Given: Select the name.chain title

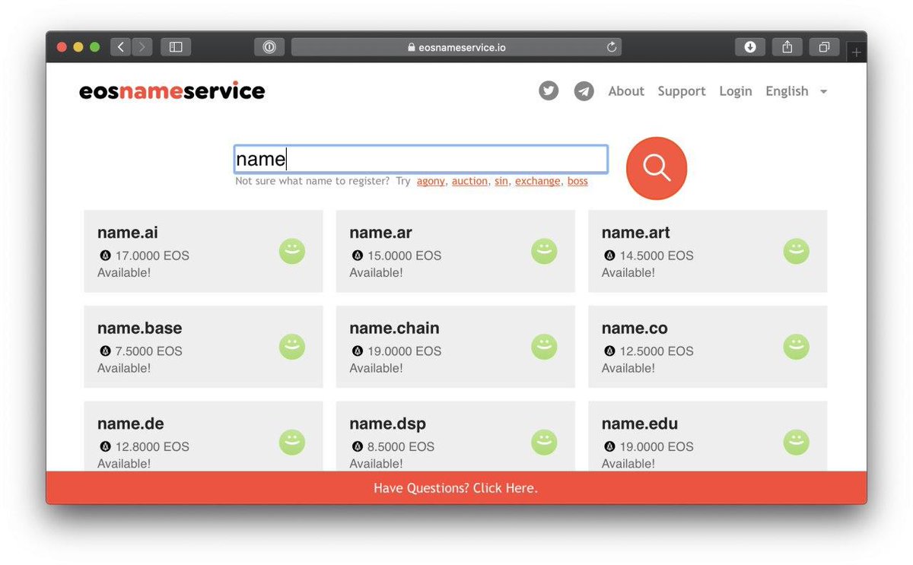Looking at the screenshot, I should (x=394, y=329).
